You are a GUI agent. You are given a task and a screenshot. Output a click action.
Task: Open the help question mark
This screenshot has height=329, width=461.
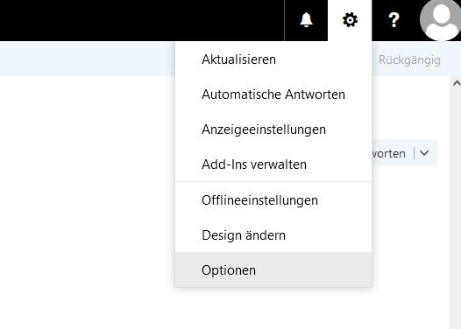(x=394, y=20)
